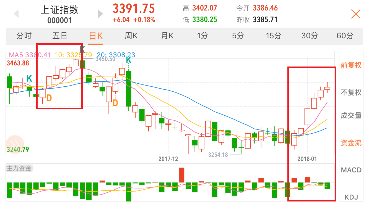The width and height of the screenshot is (369, 207).
Task: Switch to the 五日 tab
Action: [x=60, y=36]
